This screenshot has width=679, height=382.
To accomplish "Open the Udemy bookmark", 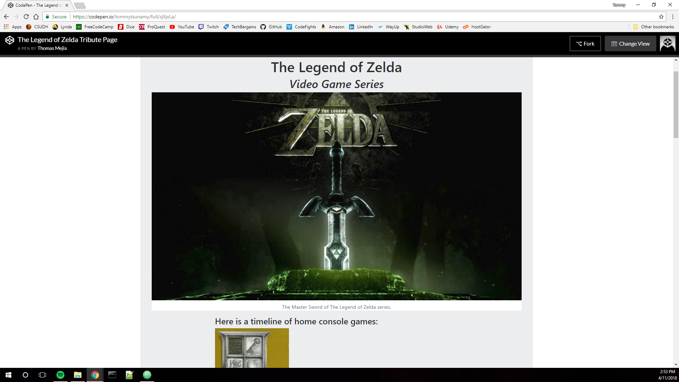I will pos(448,27).
